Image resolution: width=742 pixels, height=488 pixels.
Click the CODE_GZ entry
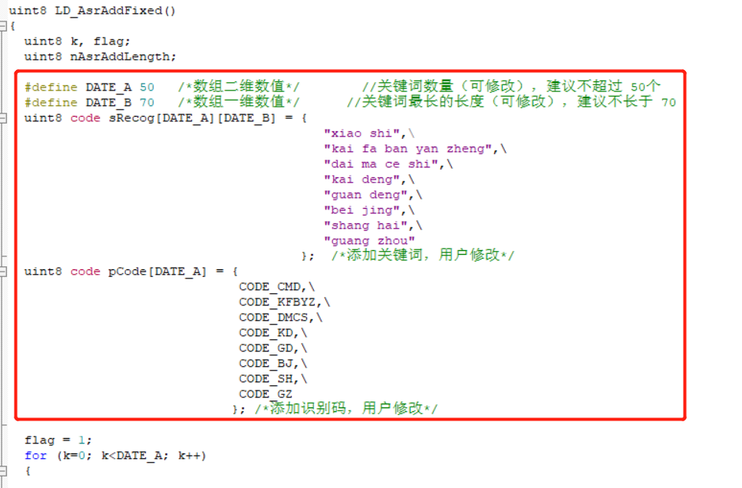click(x=265, y=394)
